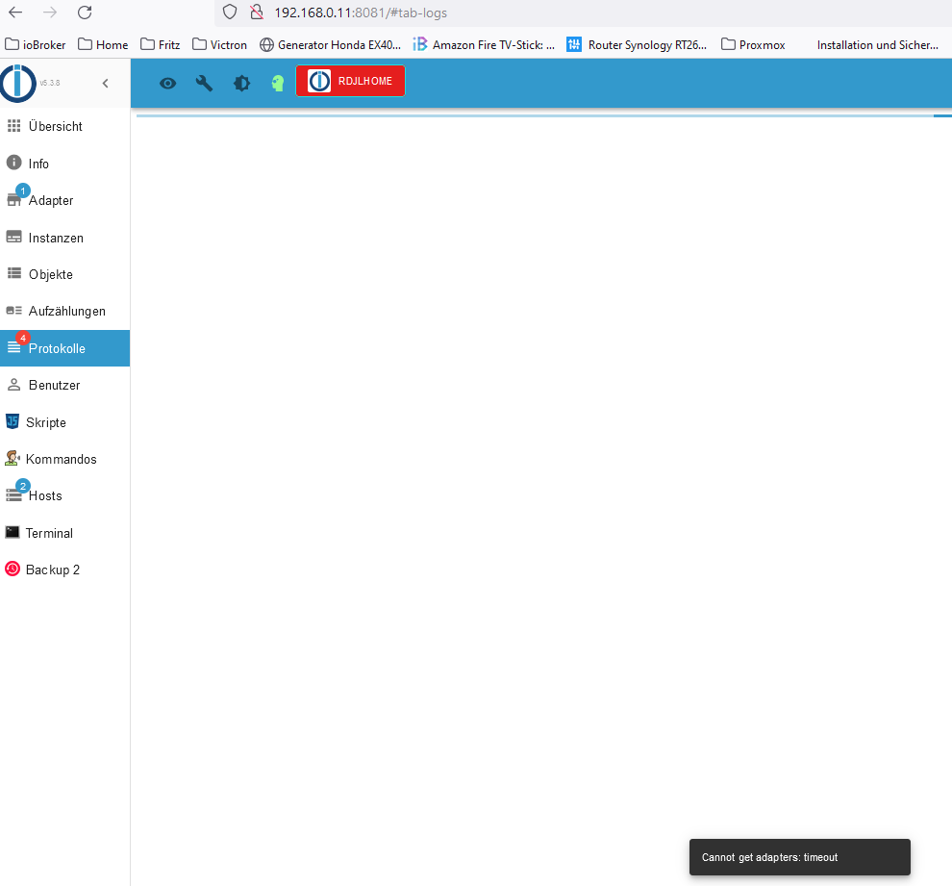This screenshot has height=886, width=952.
Task: Click the insecure connection lock icon
Action: coord(257,13)
